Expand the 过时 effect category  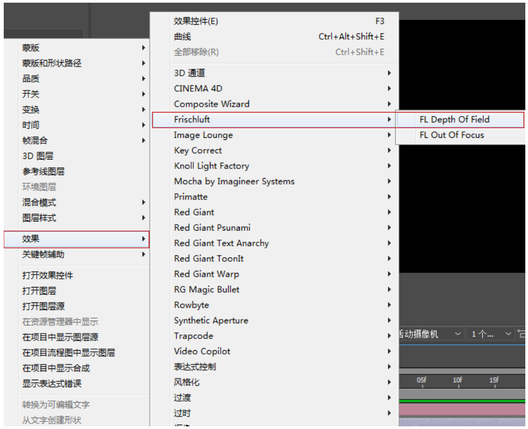pos(274,413)
